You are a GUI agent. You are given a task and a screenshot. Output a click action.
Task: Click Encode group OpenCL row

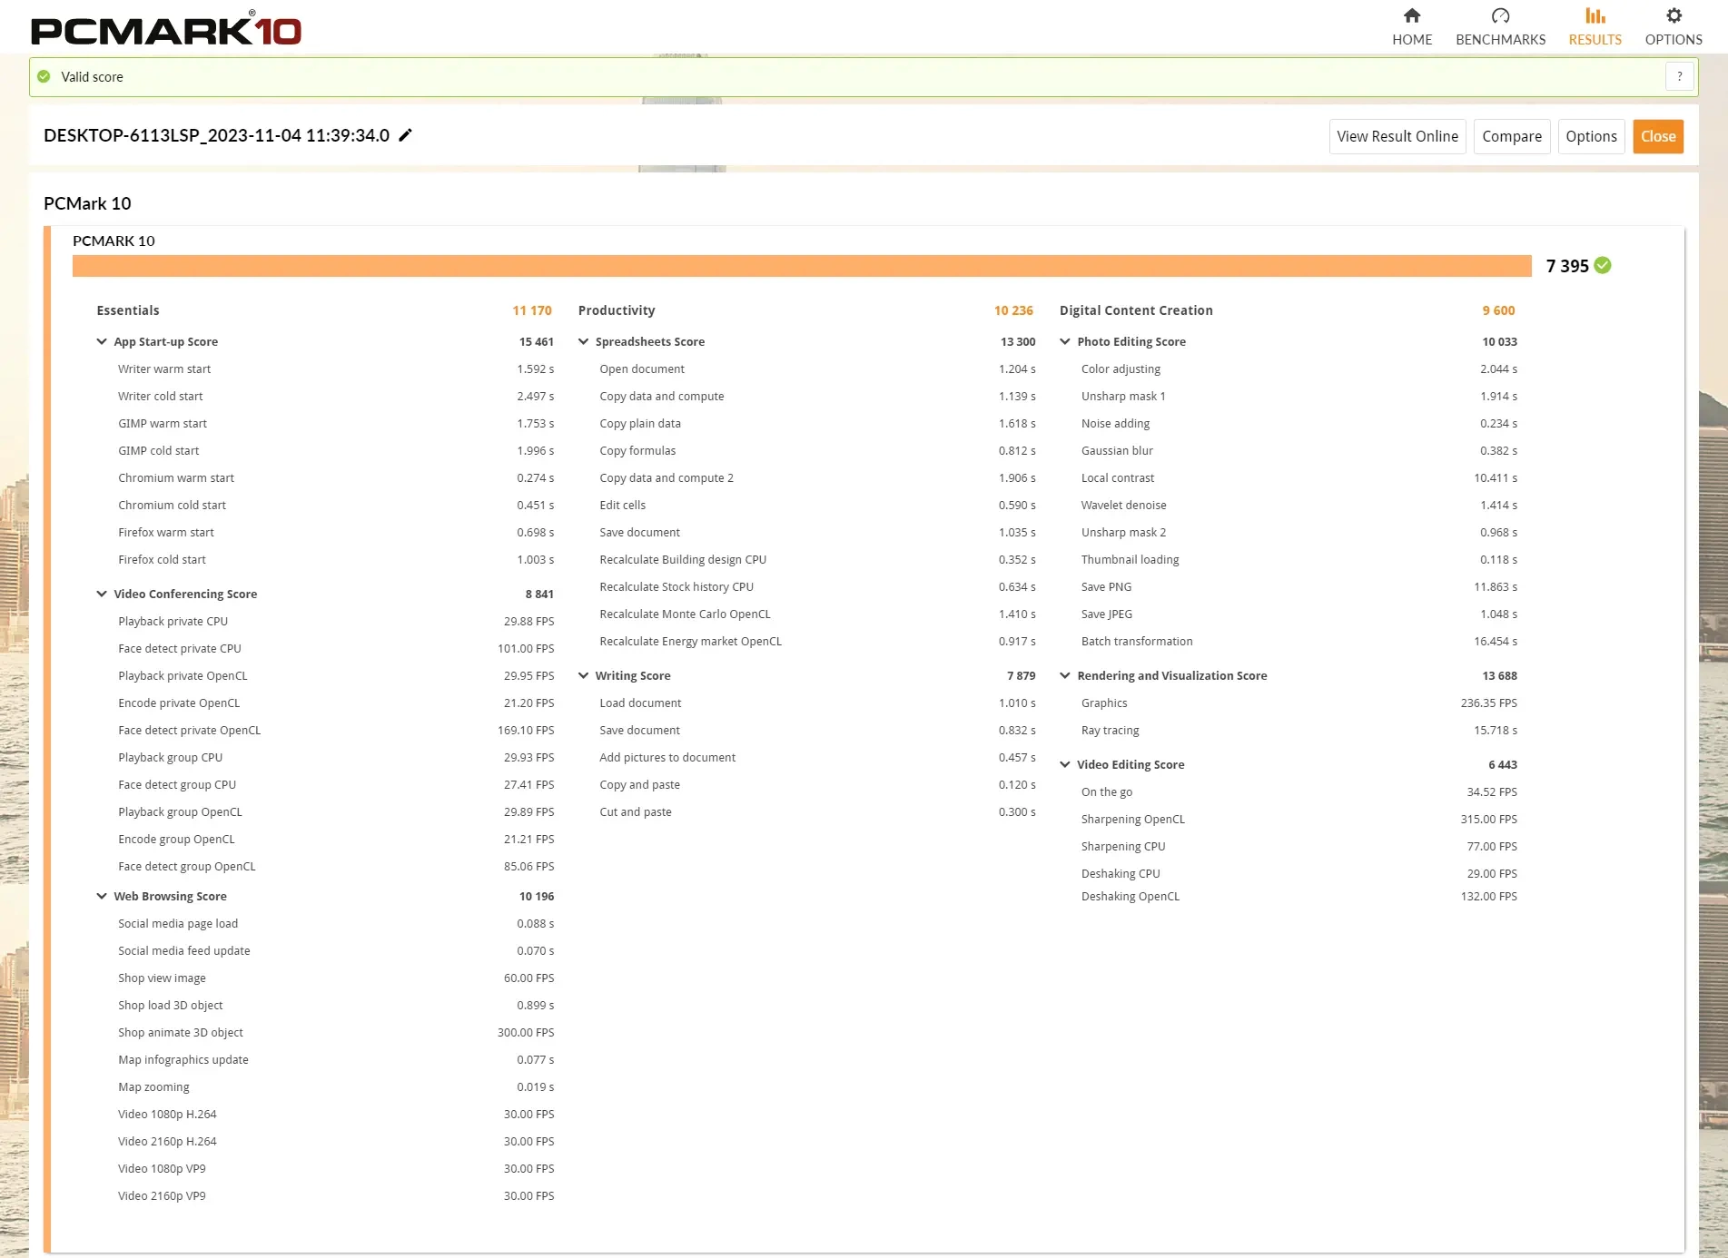[x=336, y=840]
